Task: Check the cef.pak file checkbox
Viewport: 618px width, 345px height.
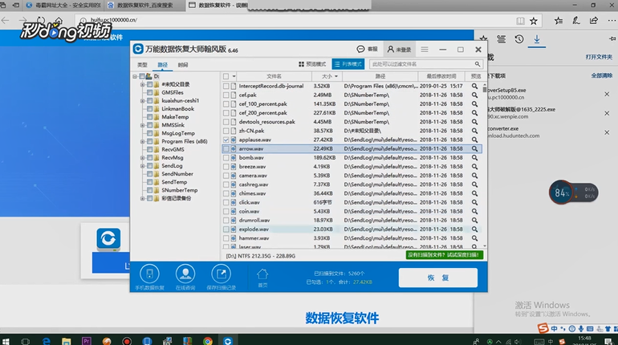Action: pos(226,95)
